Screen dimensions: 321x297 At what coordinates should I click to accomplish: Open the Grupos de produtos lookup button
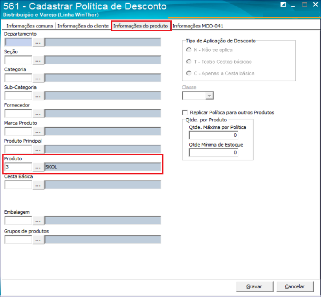[x=38, y=240]
